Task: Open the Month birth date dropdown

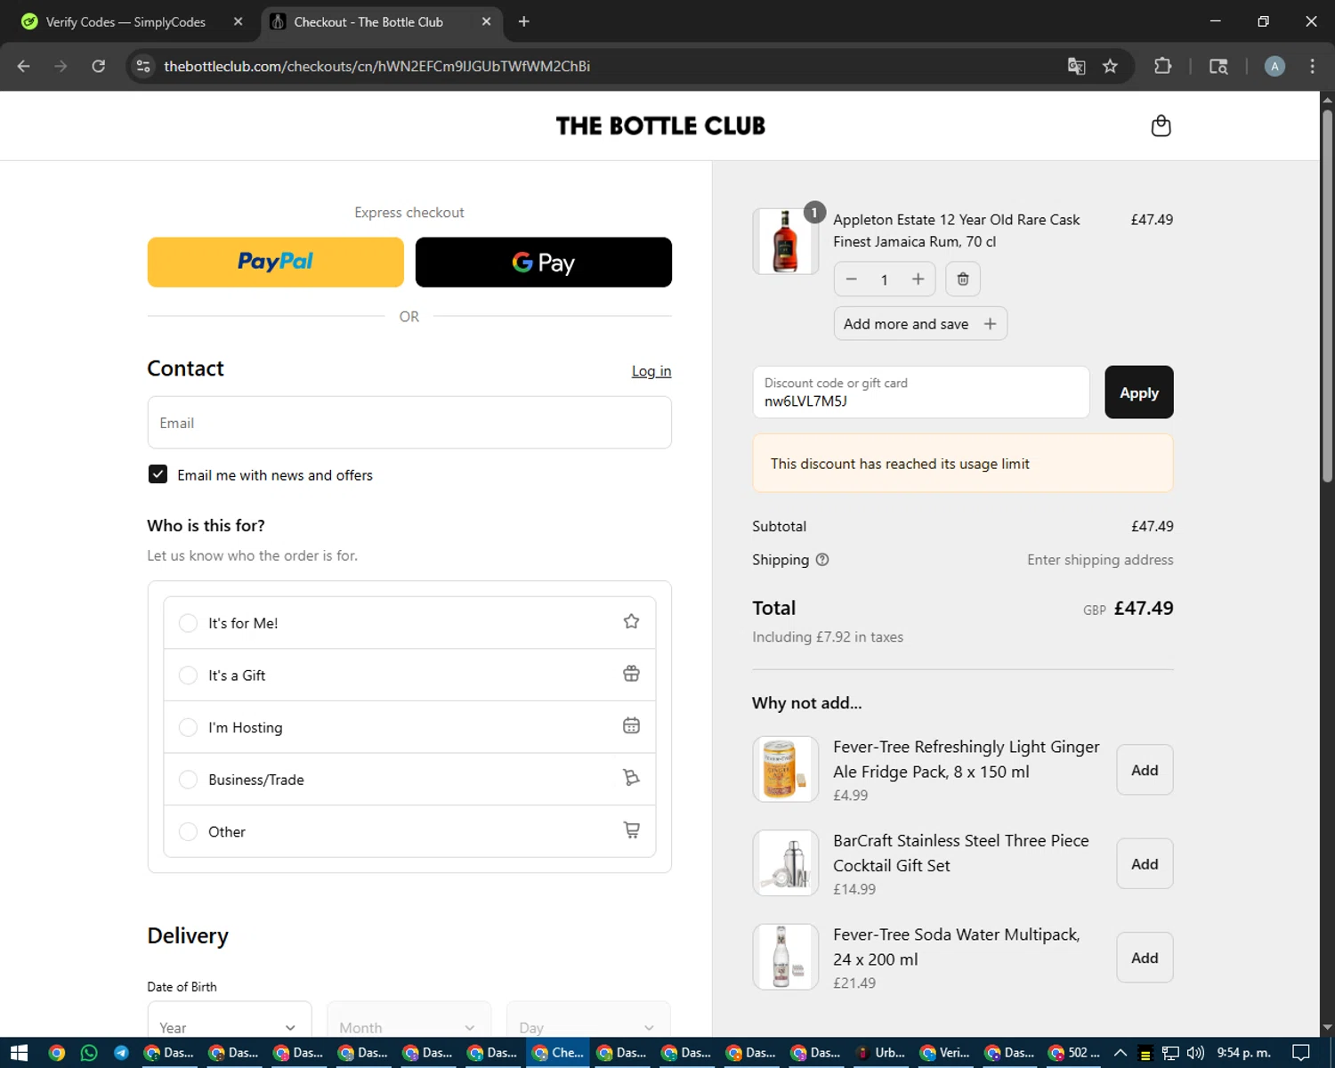Action: click(409, 1020)
